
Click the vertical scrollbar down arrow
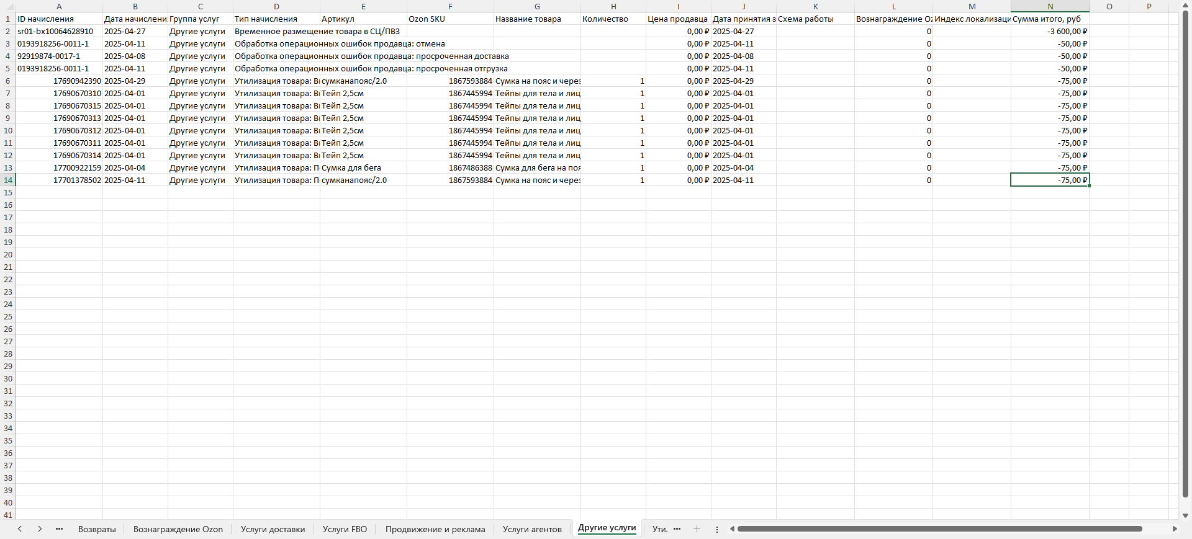[1185, 515]
